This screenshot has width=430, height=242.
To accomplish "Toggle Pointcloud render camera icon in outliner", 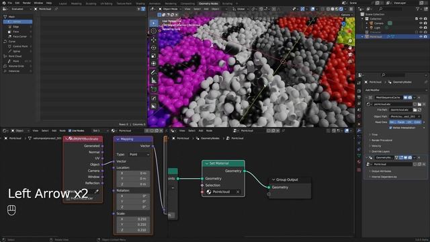I will (425, 36).
